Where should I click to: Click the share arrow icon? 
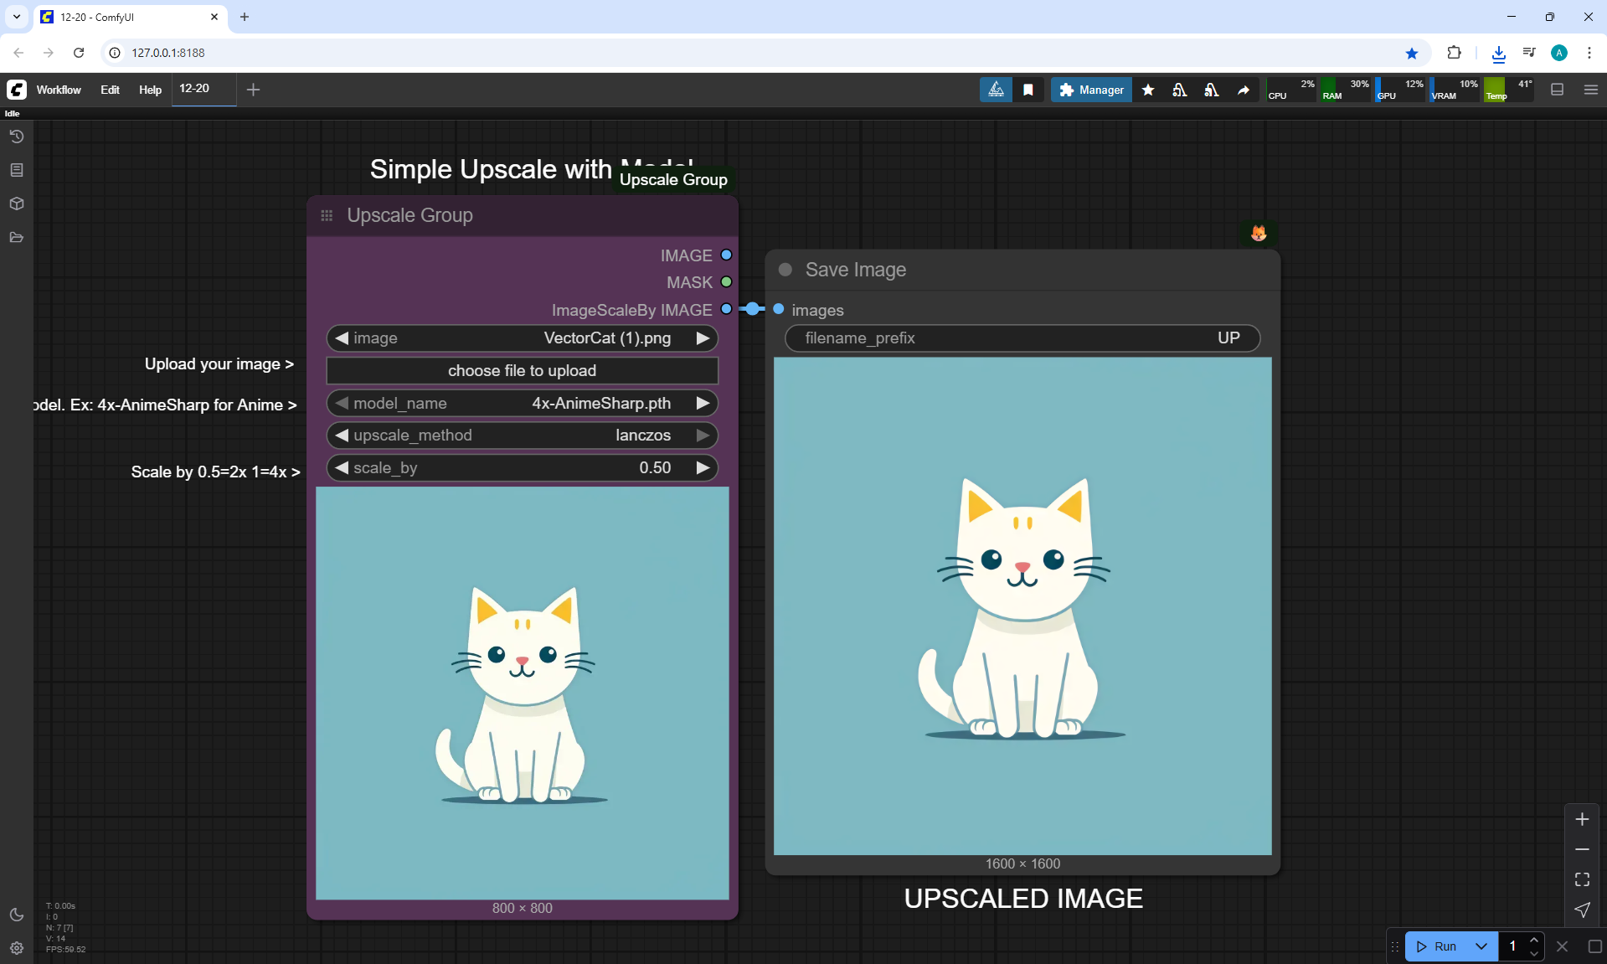pyautogui.click(x=1244, y=90)
